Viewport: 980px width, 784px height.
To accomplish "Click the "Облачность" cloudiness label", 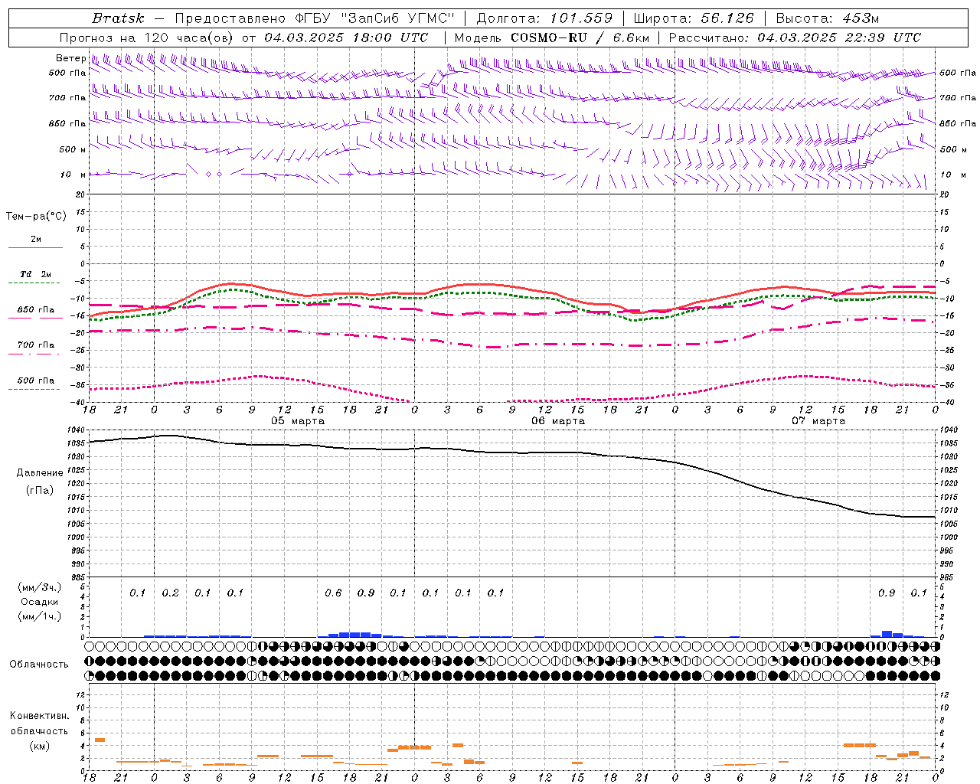I will (39, 665).
